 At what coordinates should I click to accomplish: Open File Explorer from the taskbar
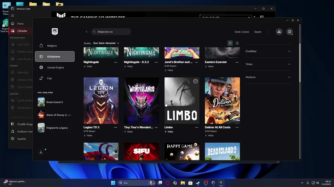pyautogui.click(x=183, y=183)
